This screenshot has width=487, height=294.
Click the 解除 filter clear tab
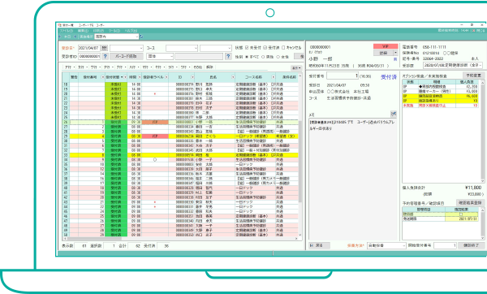(210, 67)
